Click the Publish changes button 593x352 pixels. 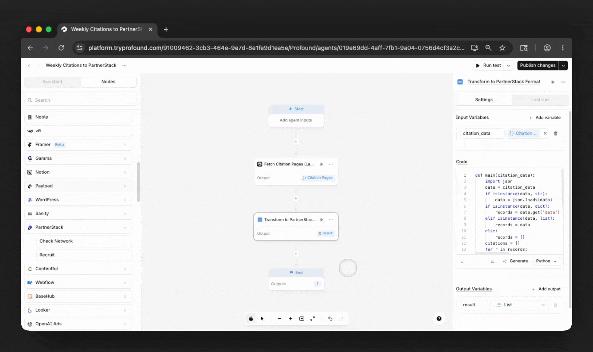(x=537, y=66)
